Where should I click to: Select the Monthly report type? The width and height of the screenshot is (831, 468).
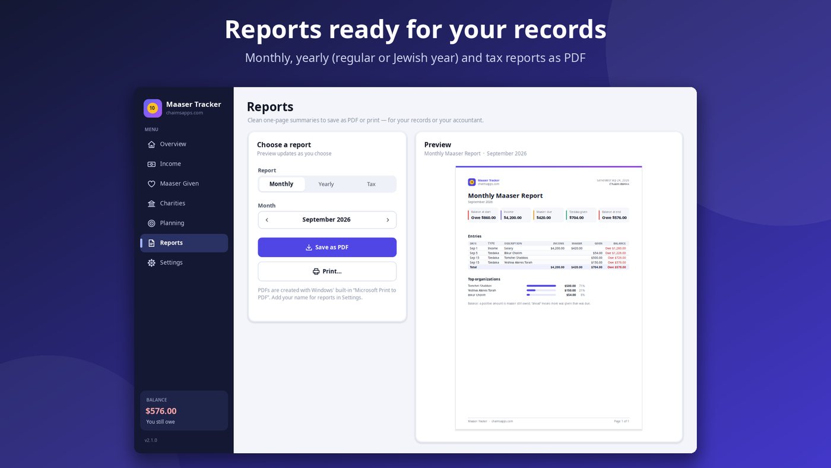281,184
